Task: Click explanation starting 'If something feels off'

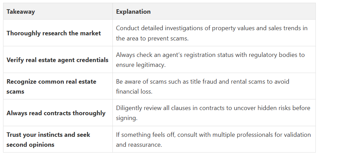Action: 213,140
